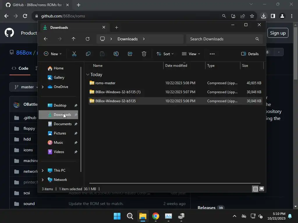This screenshot has height=223, width=298.
Task: Expand Network in the navigation pane
Action: point(42,180)
